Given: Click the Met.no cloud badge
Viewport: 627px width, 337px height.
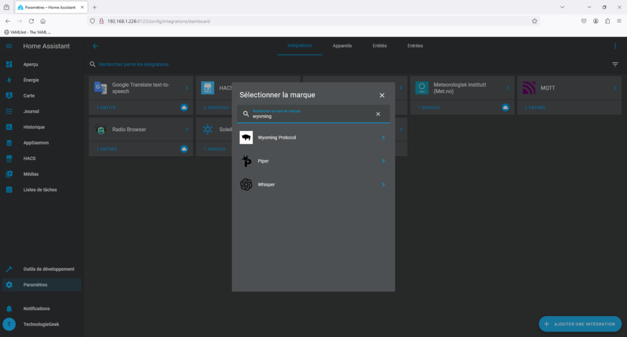Looking at the screenshot, I should click(x=505, y=108).
